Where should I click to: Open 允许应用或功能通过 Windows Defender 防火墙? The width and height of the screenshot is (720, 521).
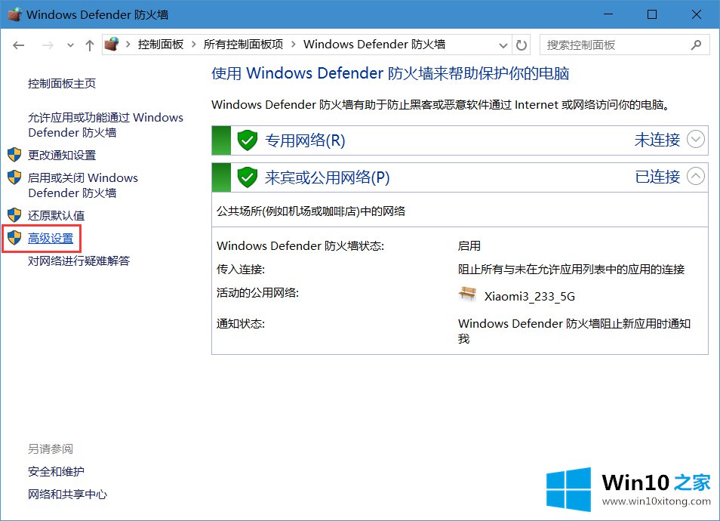(x=106, y=125)
